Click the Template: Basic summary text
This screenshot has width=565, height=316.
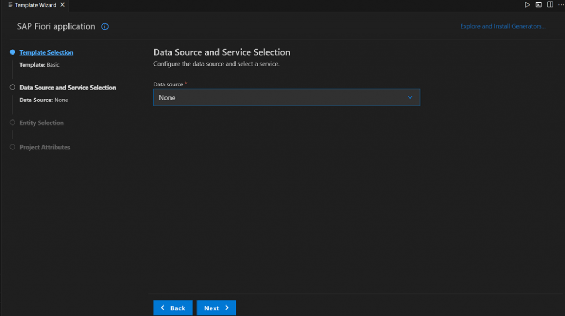tap(39, 65)
